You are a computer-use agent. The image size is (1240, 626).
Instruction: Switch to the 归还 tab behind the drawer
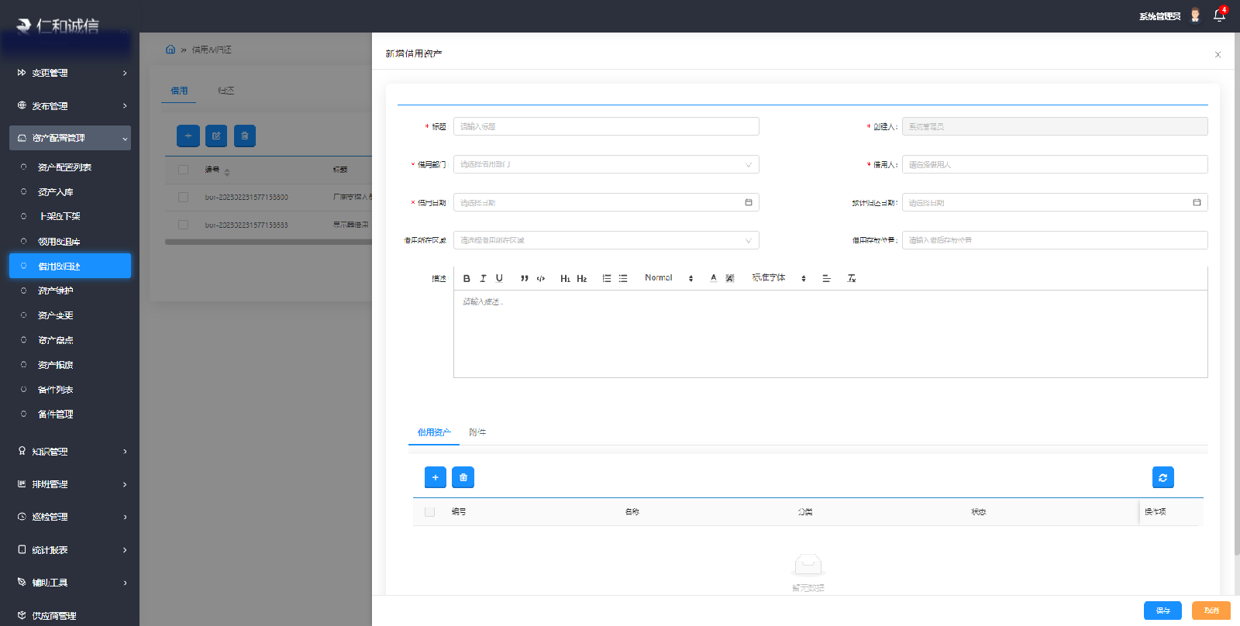pyautogui.click(x=226, y=91)
